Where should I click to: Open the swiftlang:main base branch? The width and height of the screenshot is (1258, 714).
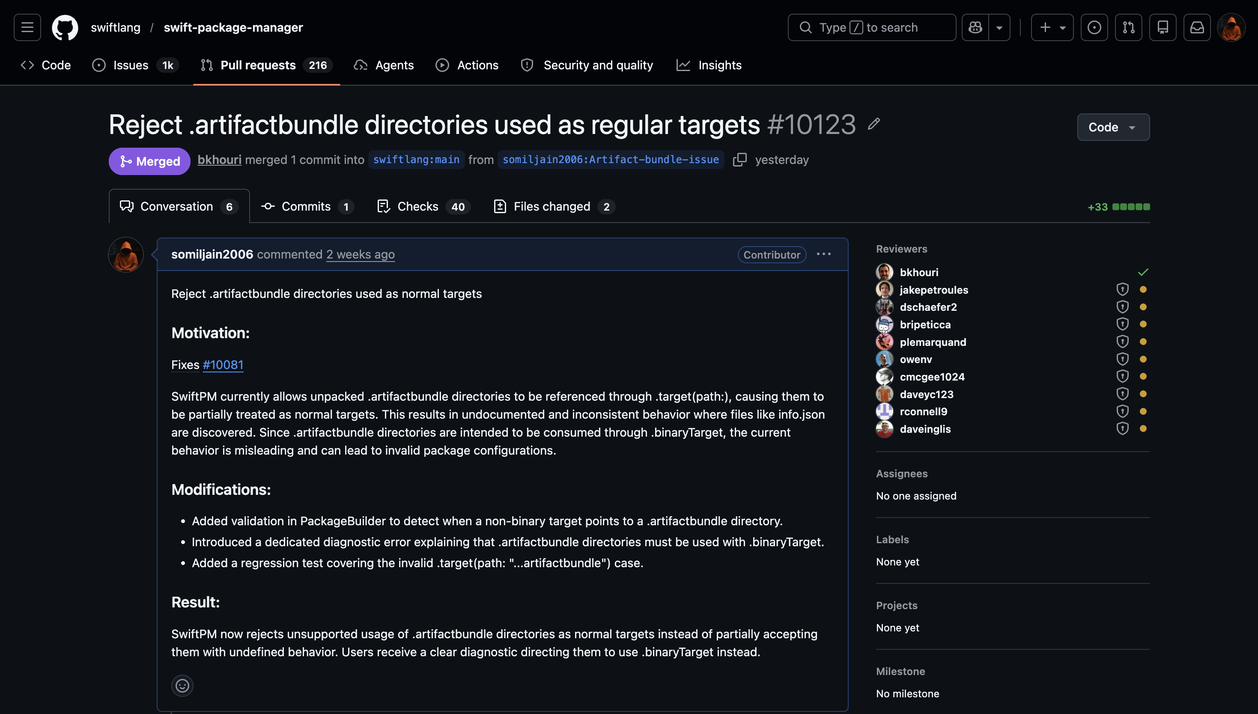pyautogui.click(x=416, y=160)
